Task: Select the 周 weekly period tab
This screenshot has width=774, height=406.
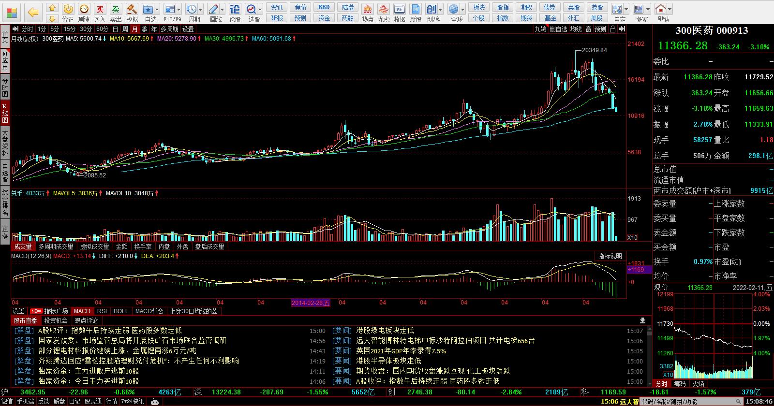Action: tap(125, 29)
